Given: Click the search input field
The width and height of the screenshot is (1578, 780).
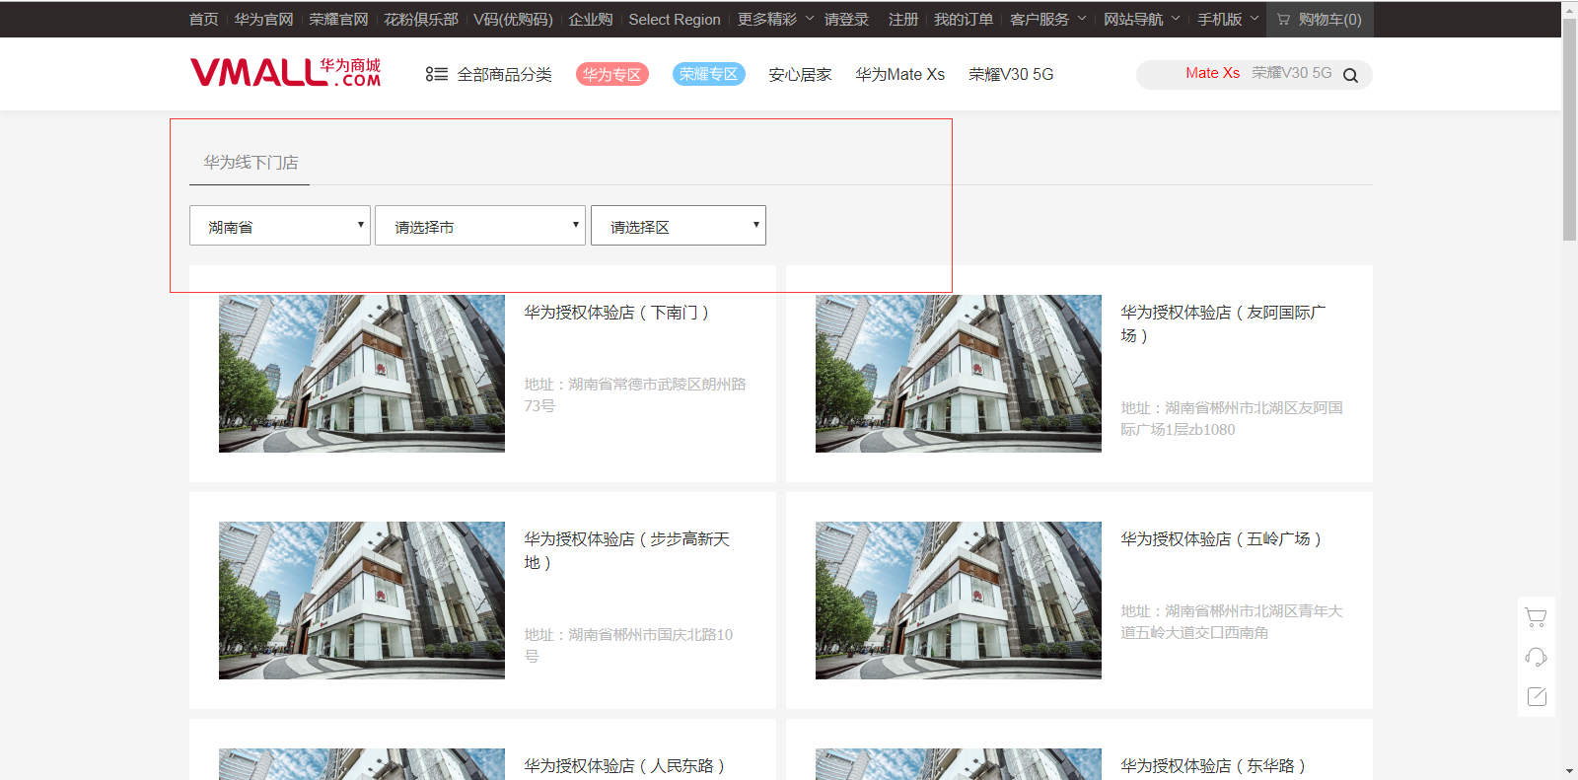Looking at the screenshot, I should pos(1254,74).
